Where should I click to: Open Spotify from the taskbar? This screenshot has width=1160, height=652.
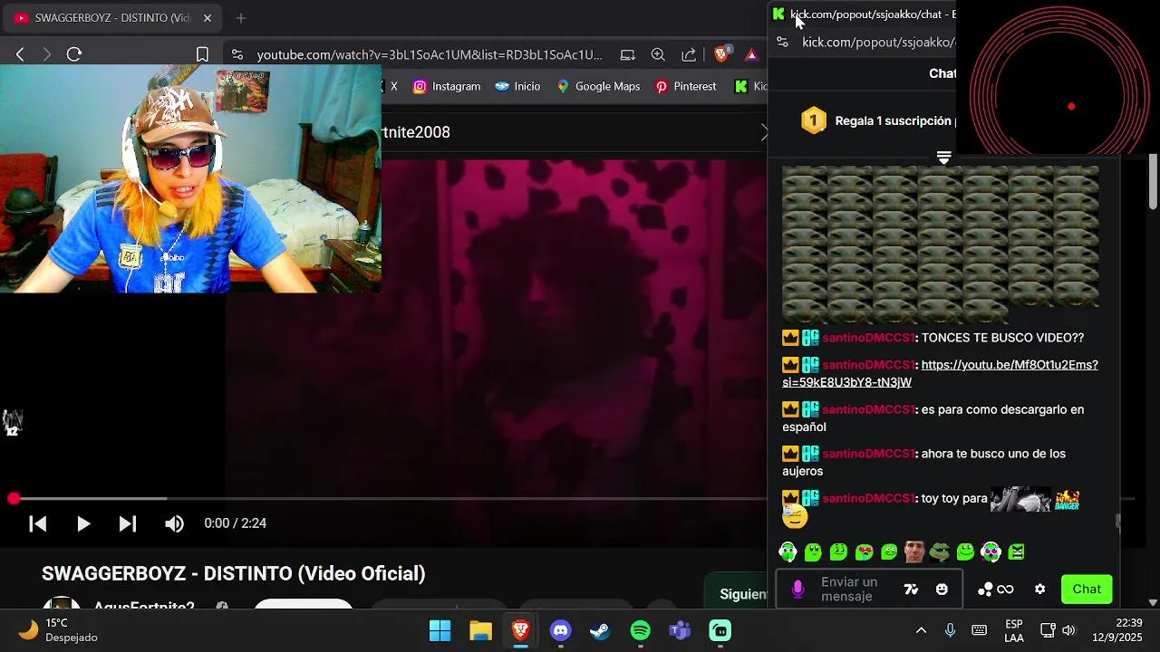coord(640,630)
